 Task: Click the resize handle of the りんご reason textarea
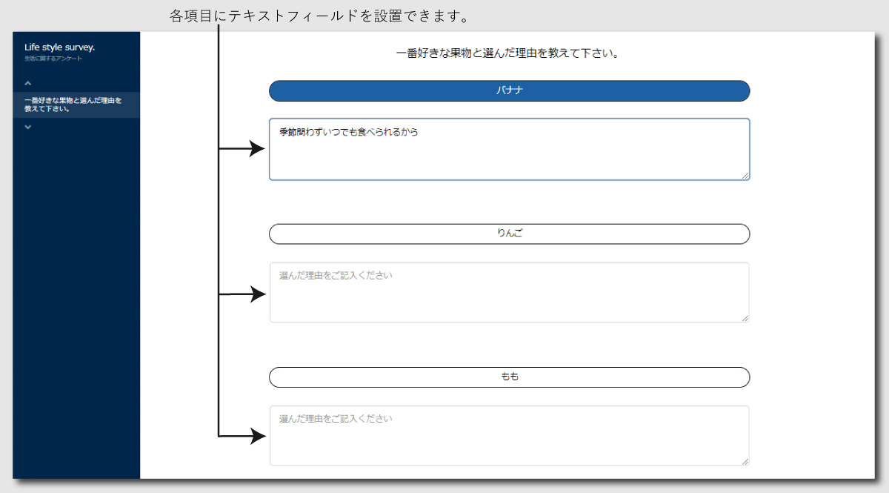point(745,318)
